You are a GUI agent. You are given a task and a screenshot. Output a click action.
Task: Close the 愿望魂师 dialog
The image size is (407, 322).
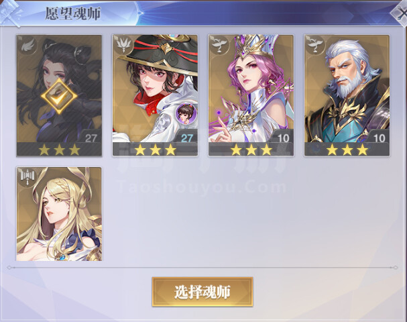point(400,13)
